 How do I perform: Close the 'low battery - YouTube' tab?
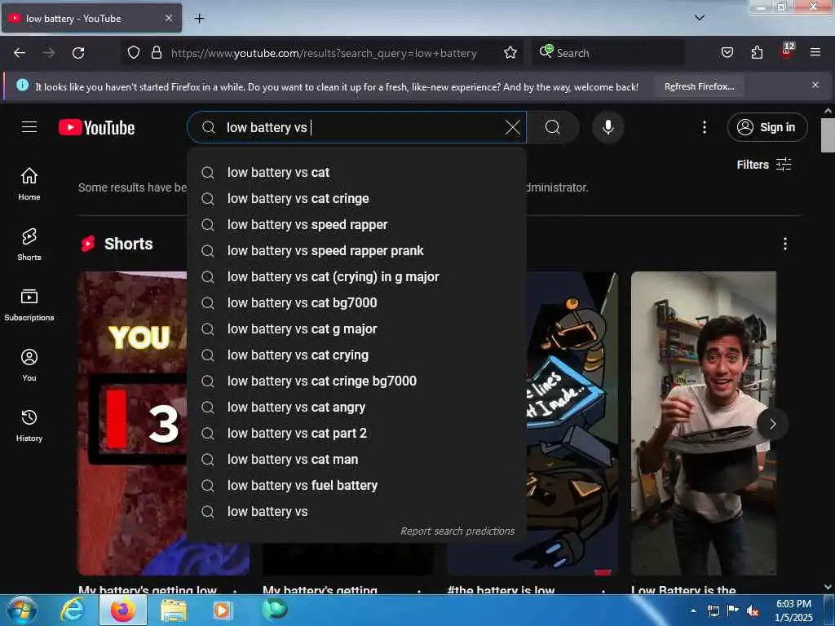[168, 19]
